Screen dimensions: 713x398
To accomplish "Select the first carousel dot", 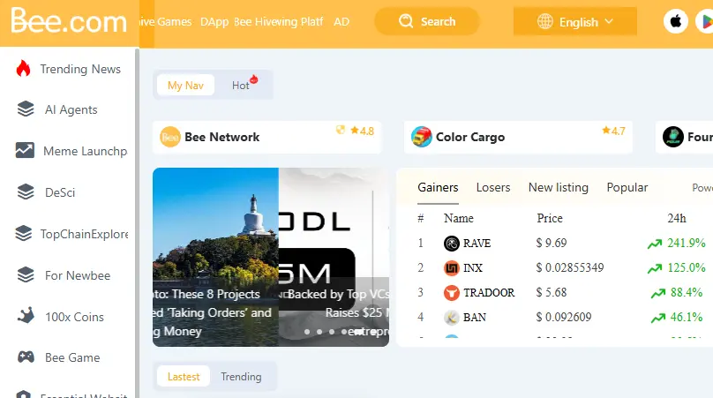I will (x=307, y=332).
